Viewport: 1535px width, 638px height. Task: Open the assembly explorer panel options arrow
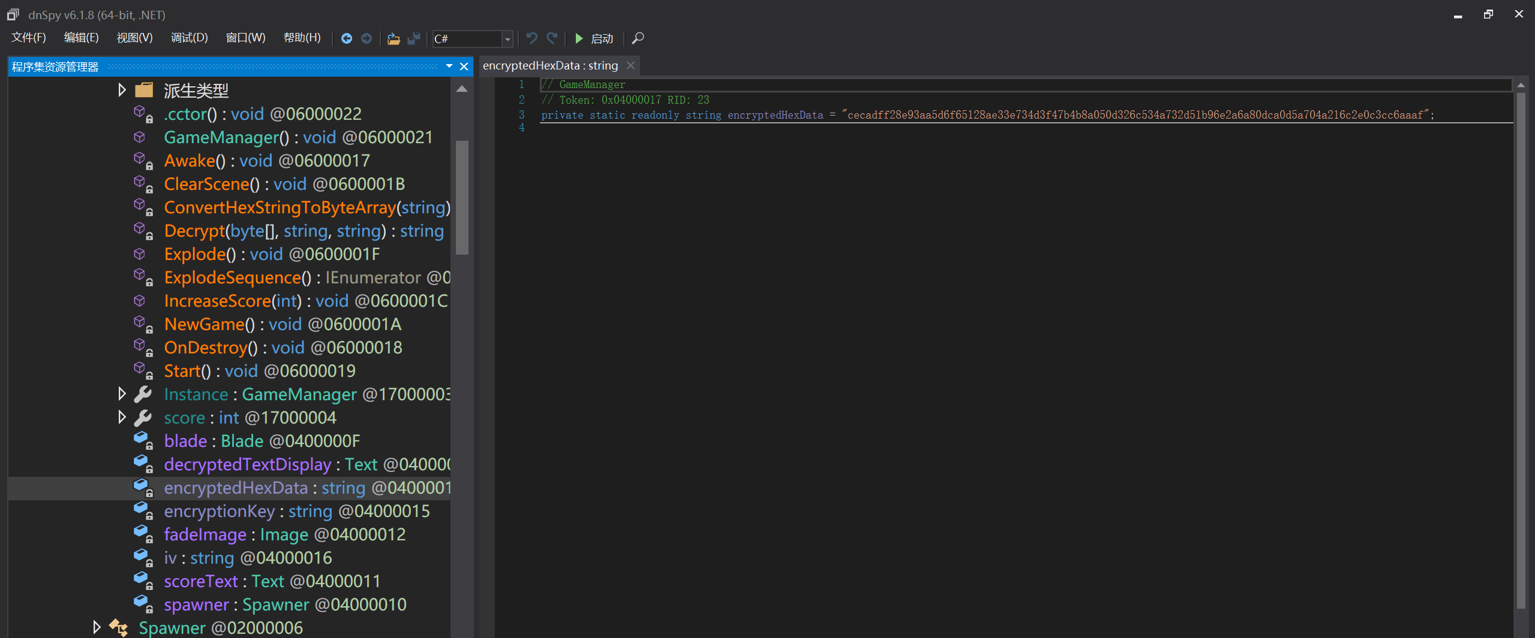pos(449,66)
